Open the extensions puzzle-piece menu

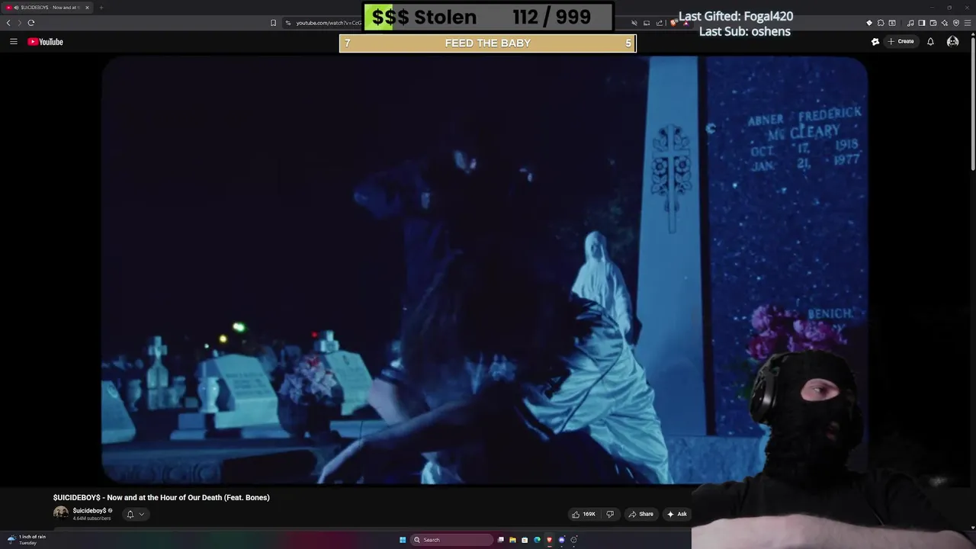tap(881, 23)
